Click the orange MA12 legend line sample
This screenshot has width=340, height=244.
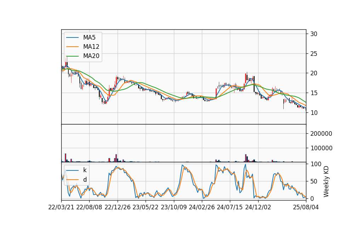(72, 47)
